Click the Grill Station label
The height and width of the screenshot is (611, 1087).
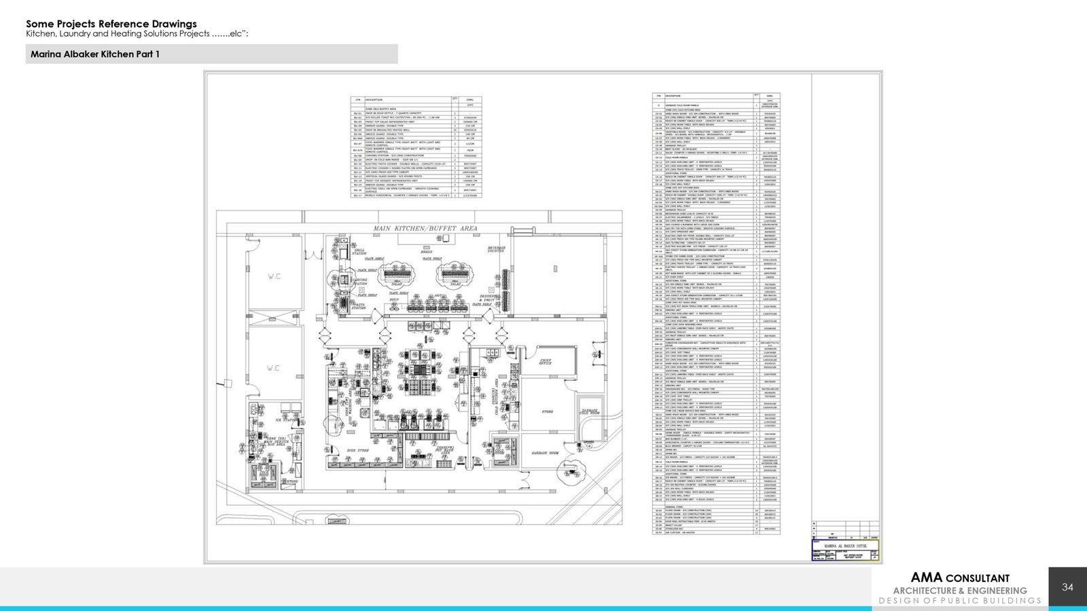point(359,252)
